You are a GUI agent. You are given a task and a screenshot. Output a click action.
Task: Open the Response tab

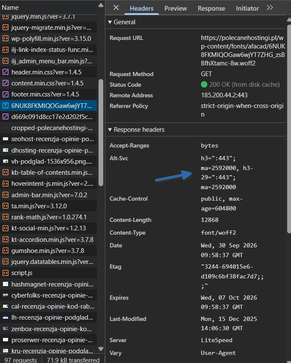point(211,9)
